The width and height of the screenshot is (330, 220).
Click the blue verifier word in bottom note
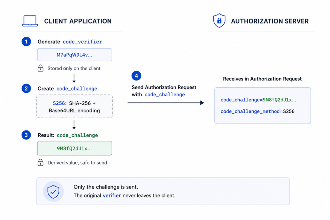pyautogui.click(x=112, y=196)
